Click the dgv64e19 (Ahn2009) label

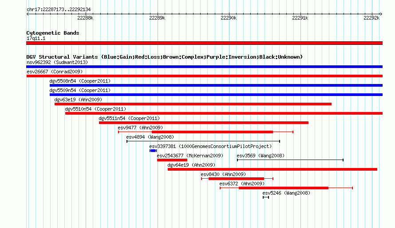[x=191, y=165]
